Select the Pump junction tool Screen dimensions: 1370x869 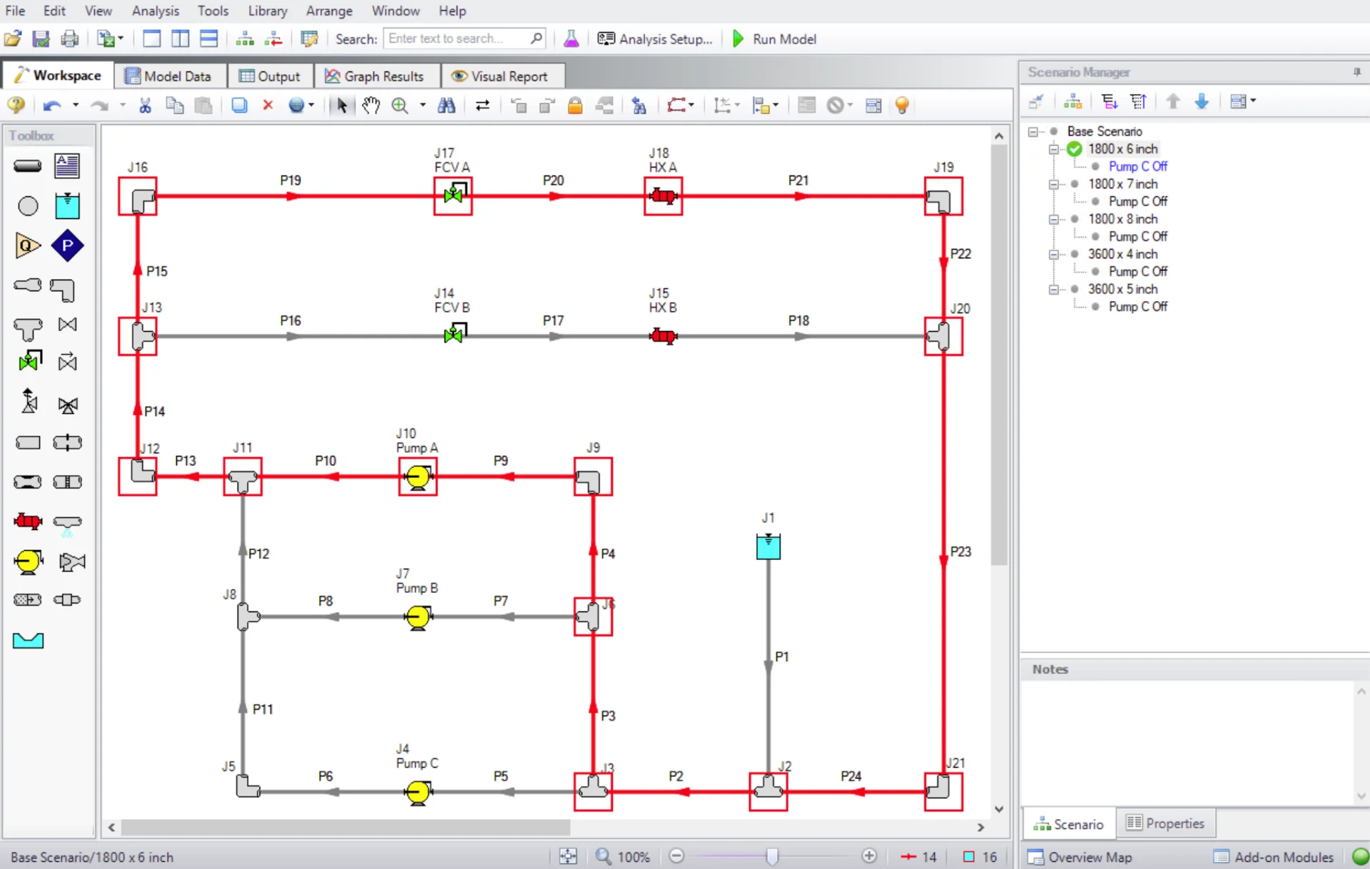[27, 562]
